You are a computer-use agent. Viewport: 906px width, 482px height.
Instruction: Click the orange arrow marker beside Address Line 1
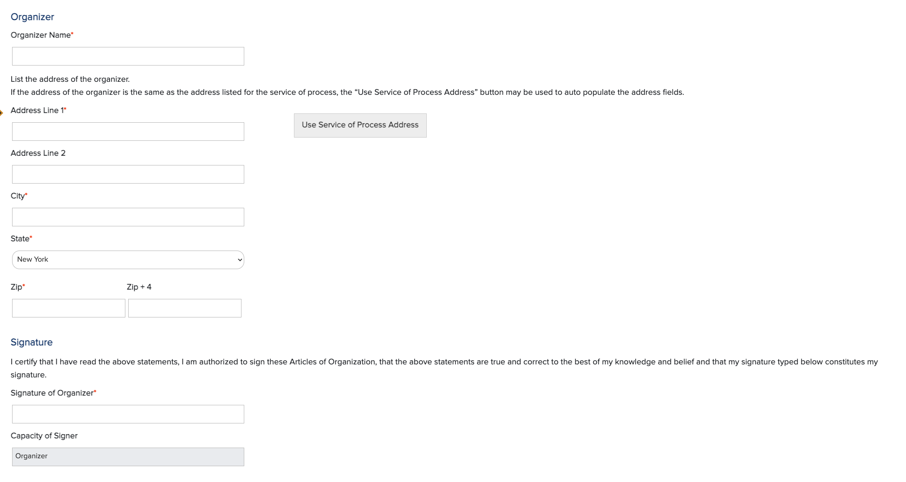1,112
